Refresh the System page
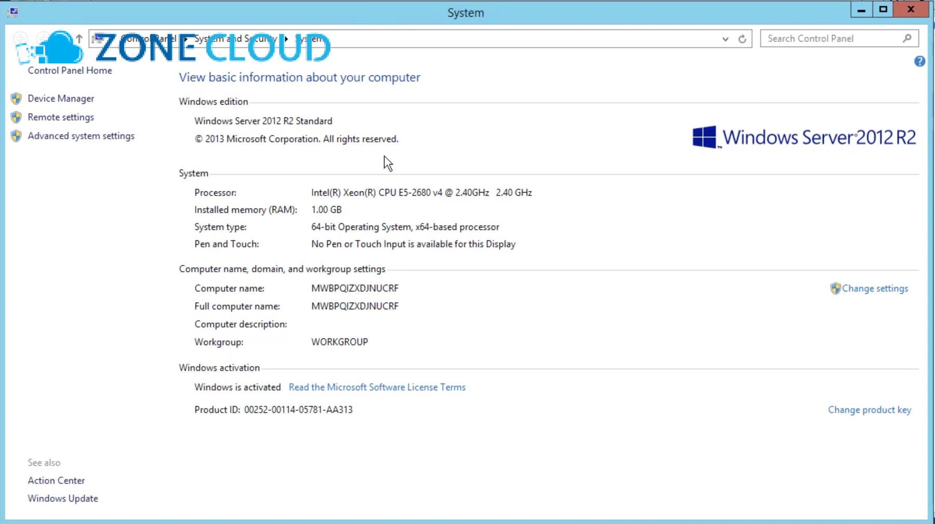This screenshot has height=524, width=935. click(742, 39)
